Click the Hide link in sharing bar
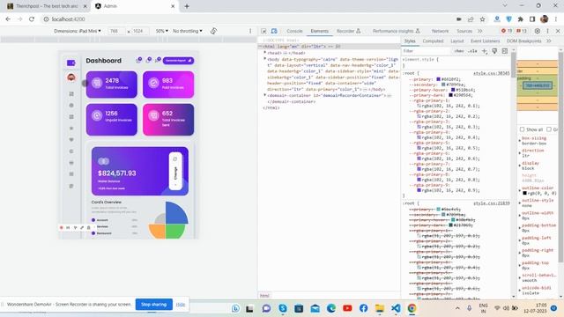The height and width of the screenshot is (317, 564). coord(181,304)
